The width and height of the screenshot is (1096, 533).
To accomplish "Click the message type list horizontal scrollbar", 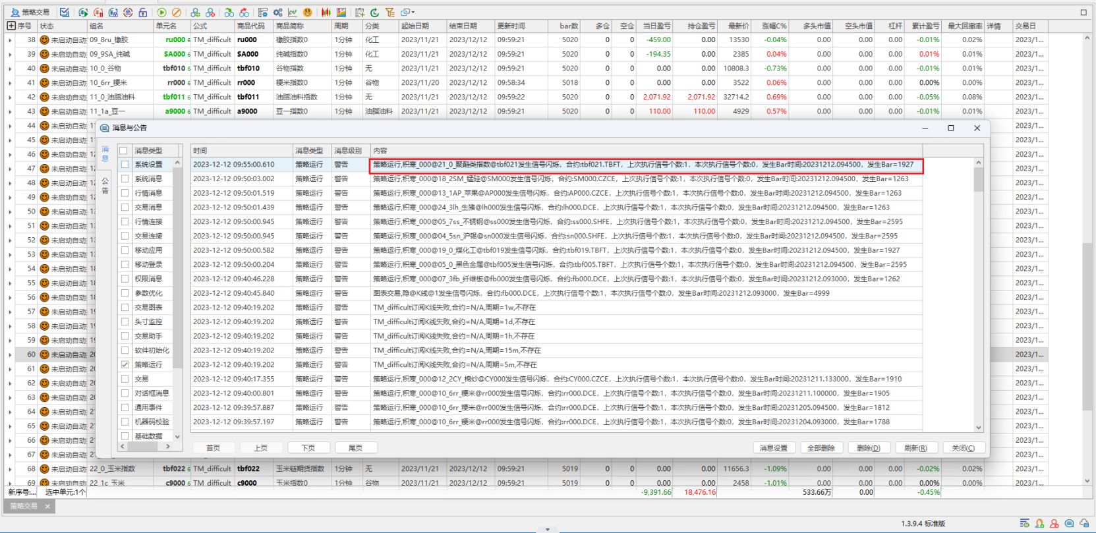I will (145, 447).
